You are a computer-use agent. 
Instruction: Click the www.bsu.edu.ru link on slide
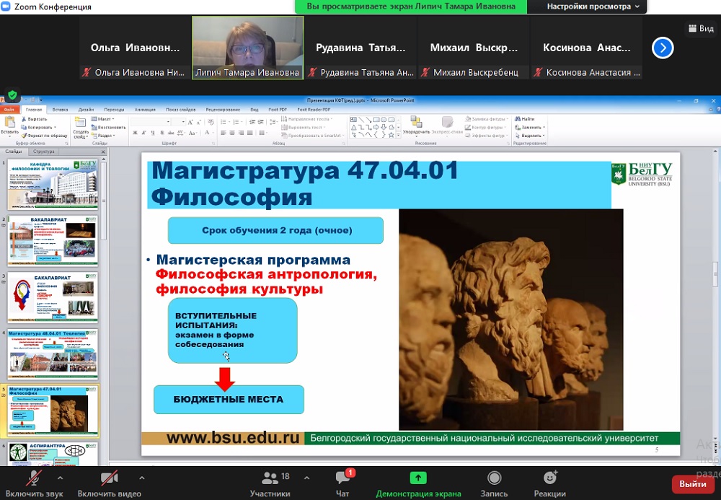tap(233, 438)
